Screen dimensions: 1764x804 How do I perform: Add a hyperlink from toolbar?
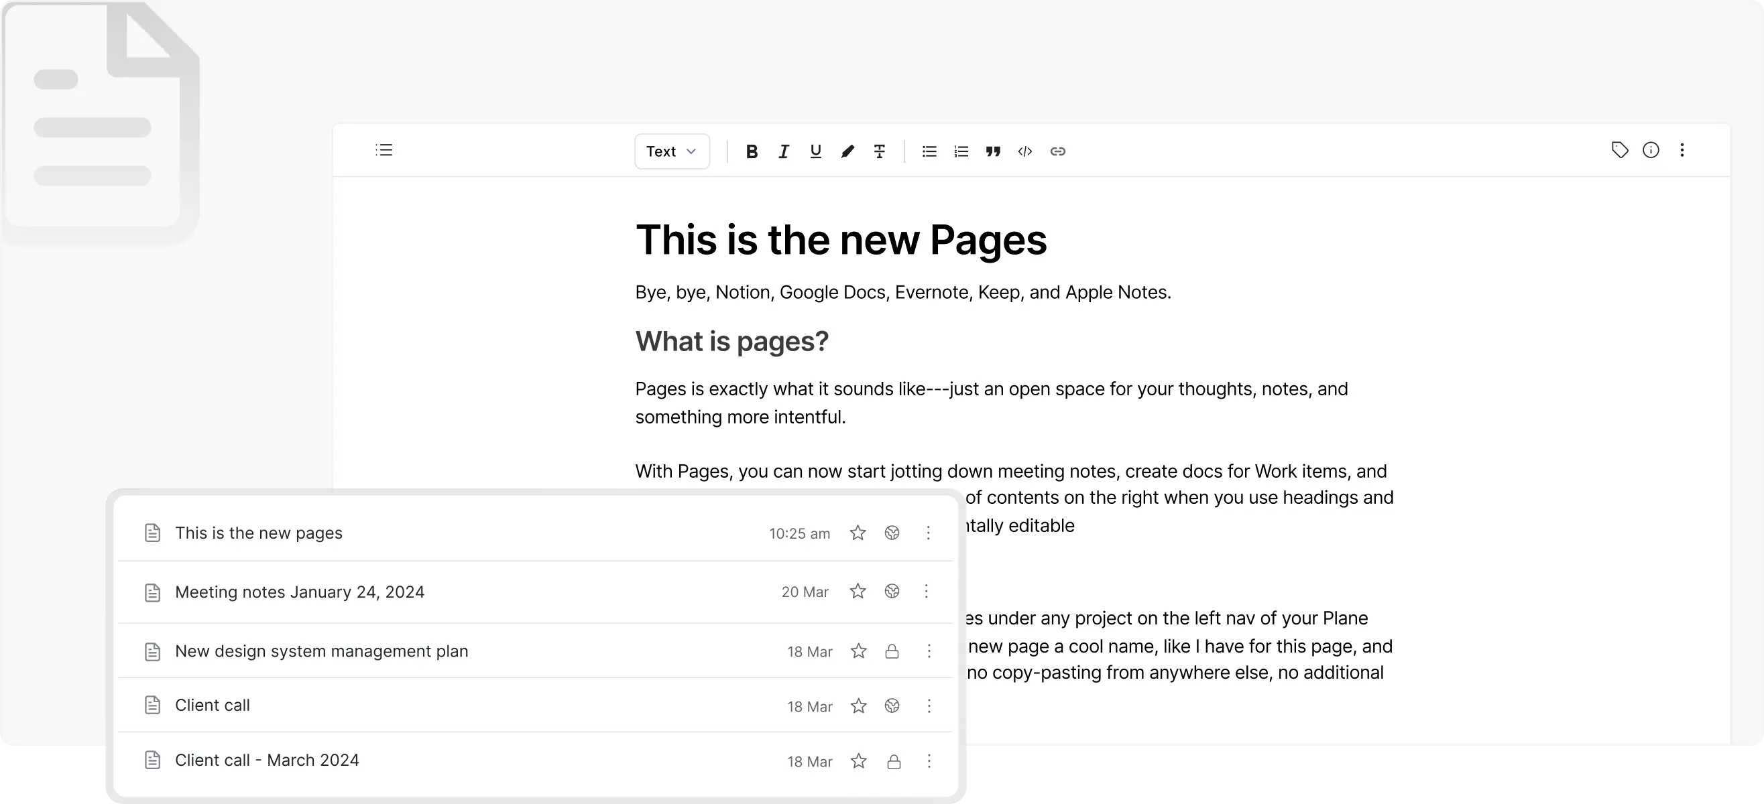[x=1057, y=151]
